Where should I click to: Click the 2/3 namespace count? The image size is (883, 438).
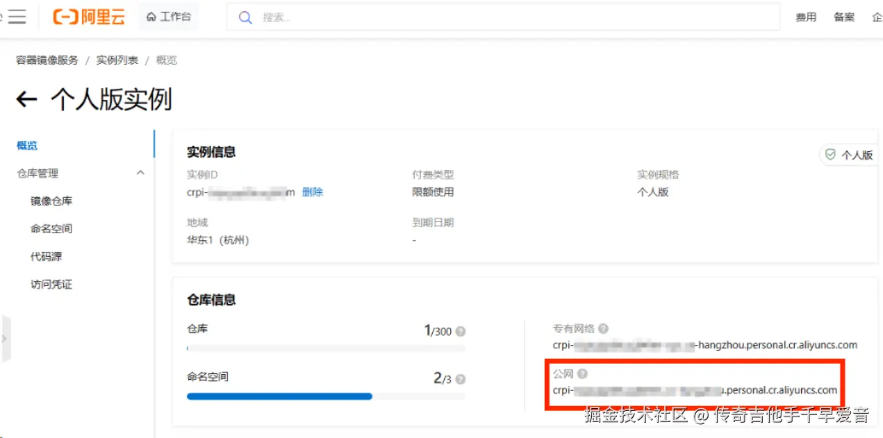pos(443,378)
